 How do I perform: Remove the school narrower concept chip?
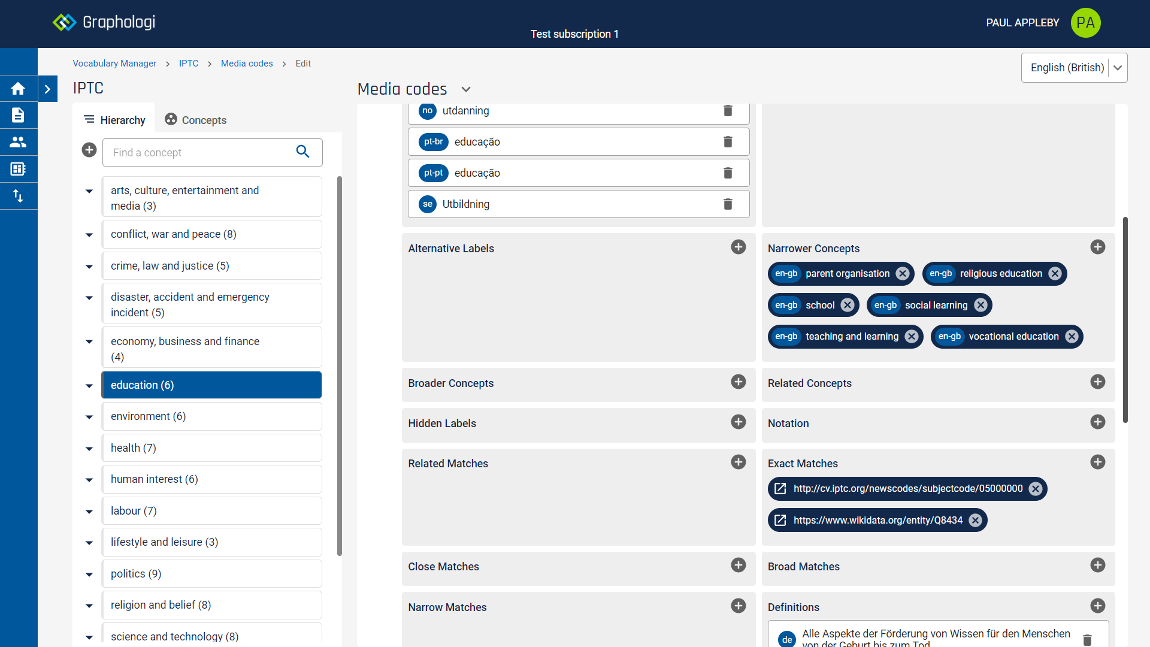pyautogui.click(x=847, y=305)
